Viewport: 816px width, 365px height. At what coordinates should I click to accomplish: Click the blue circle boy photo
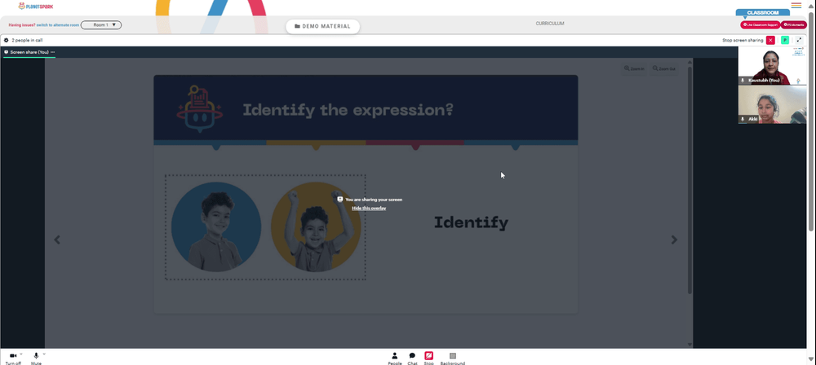216,226
